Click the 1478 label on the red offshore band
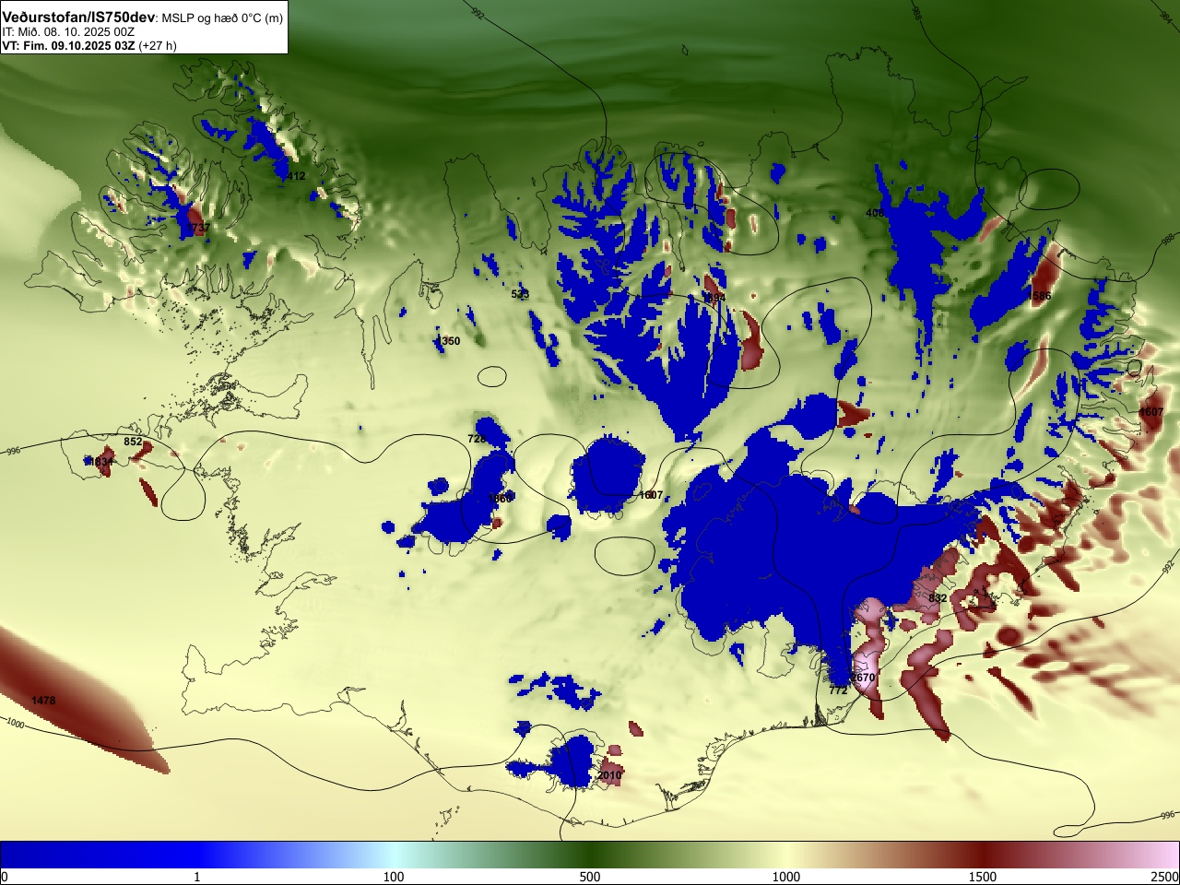The height and width of the screenshot is (885, 1180). 43,701
